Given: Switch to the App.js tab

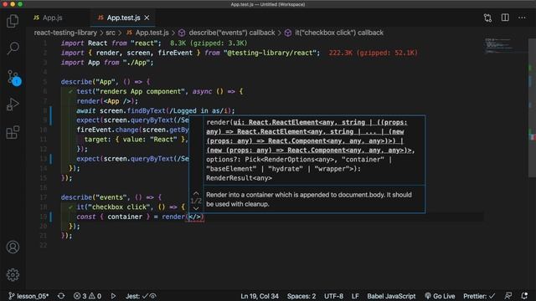Looking at the screenshot, I should (x=49, y=18).
